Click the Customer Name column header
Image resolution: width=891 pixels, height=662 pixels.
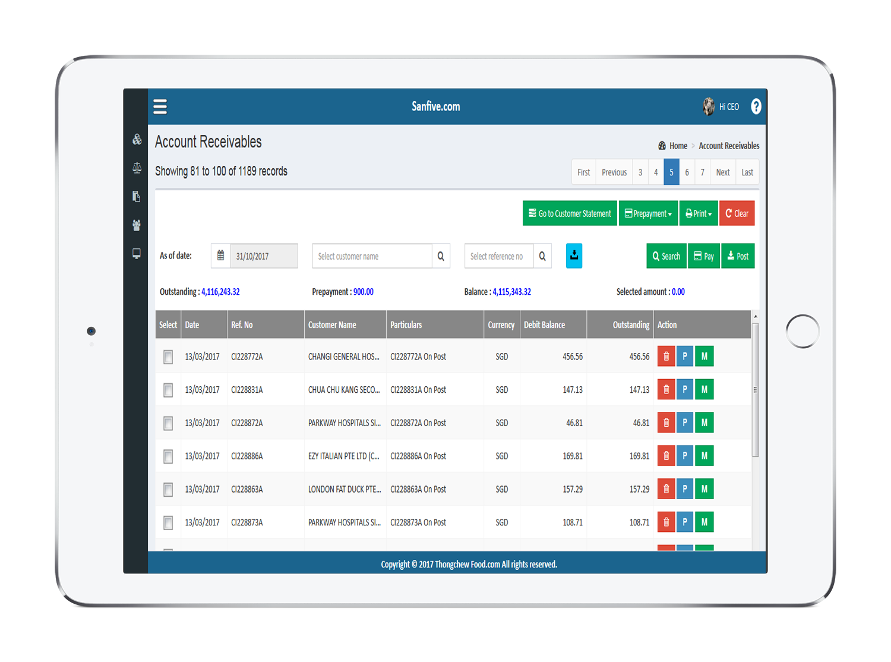(345, 325)
